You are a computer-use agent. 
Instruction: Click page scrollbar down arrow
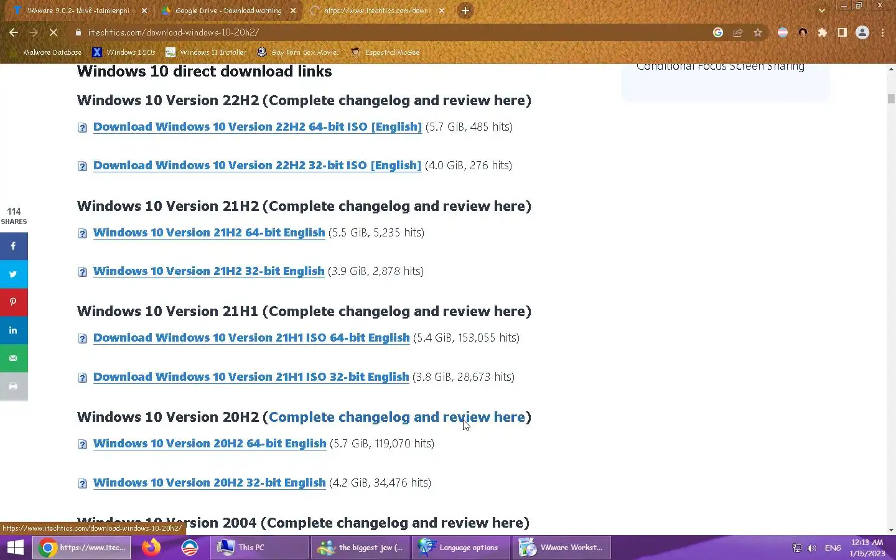[x=891, y=530]
